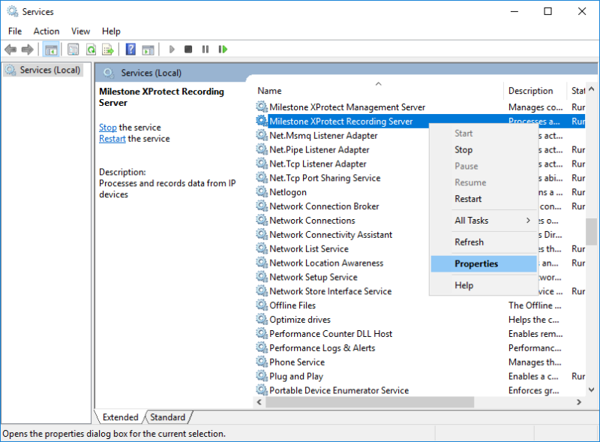Click the Start Service play icon
The width and height of the screenshot is (600, 442).
click(172, 50)
